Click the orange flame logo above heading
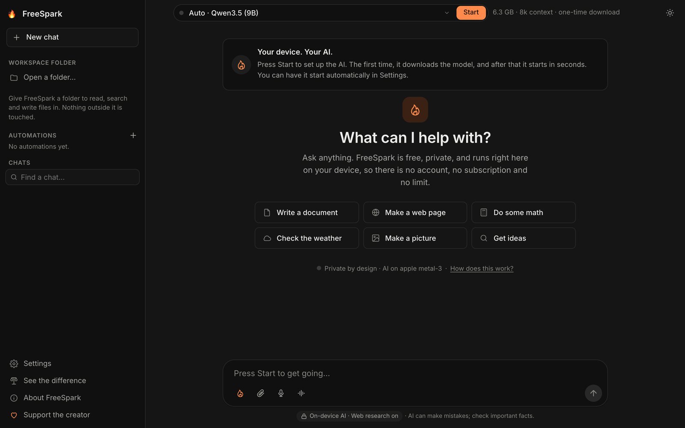 pyautogui.click(x=415, y=110)
